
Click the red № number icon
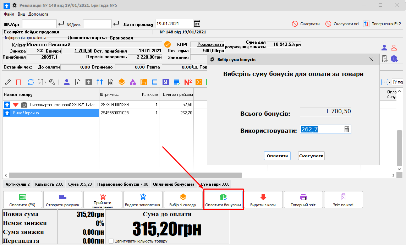point(188,82)
